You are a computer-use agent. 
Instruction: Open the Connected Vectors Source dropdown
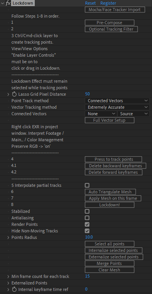tap(133, 114)
